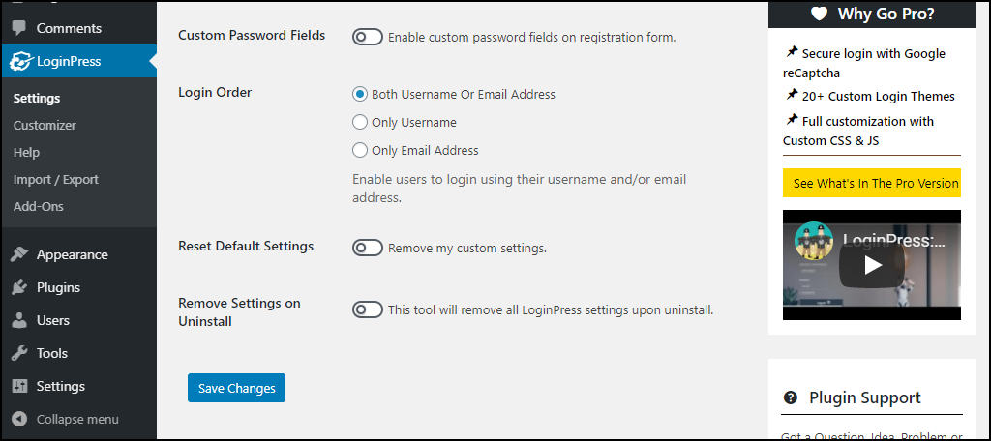Play the LoginPress video thumbnail
The width and height of the screenshot is (991, 441).
pos(872,265)
